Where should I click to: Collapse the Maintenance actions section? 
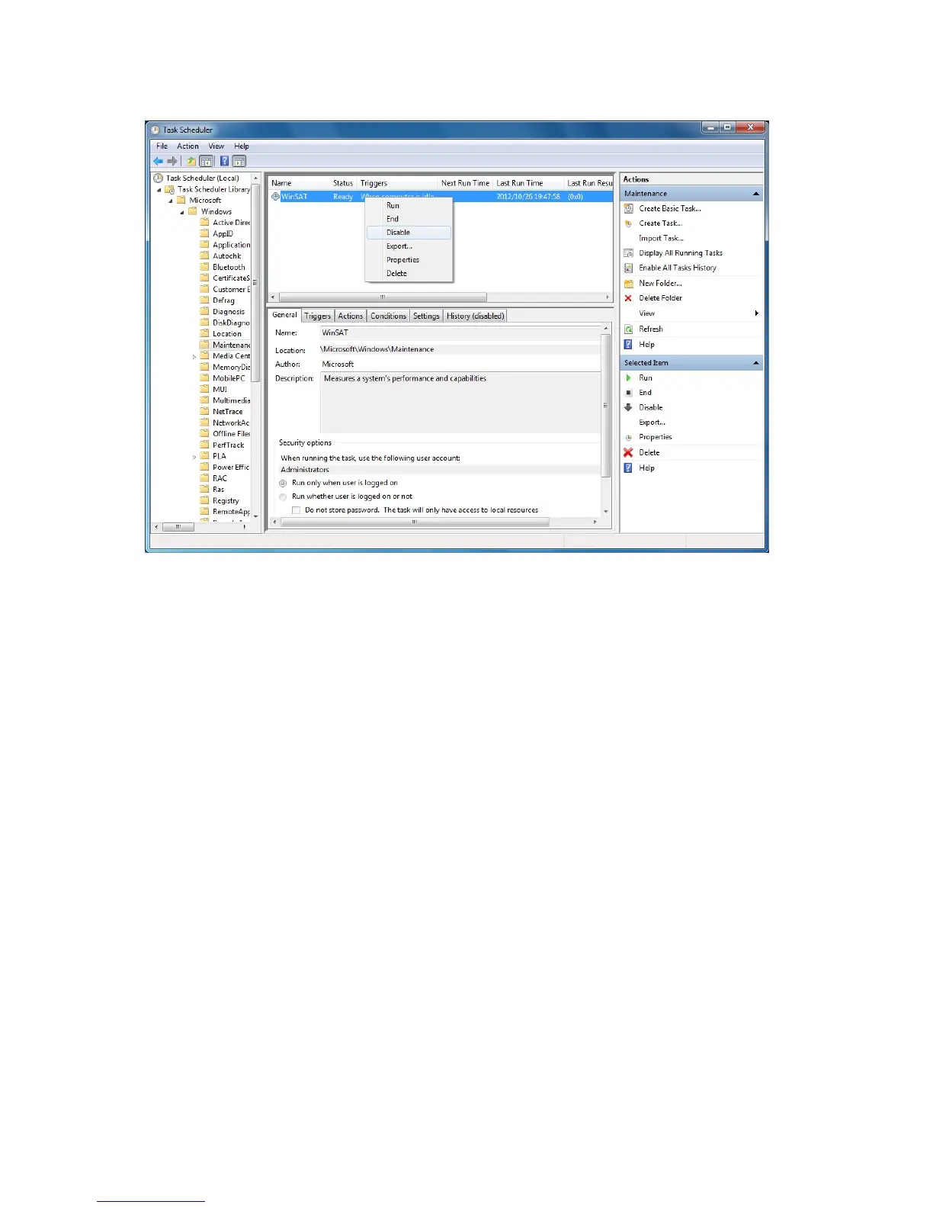(x=756, y=194)
